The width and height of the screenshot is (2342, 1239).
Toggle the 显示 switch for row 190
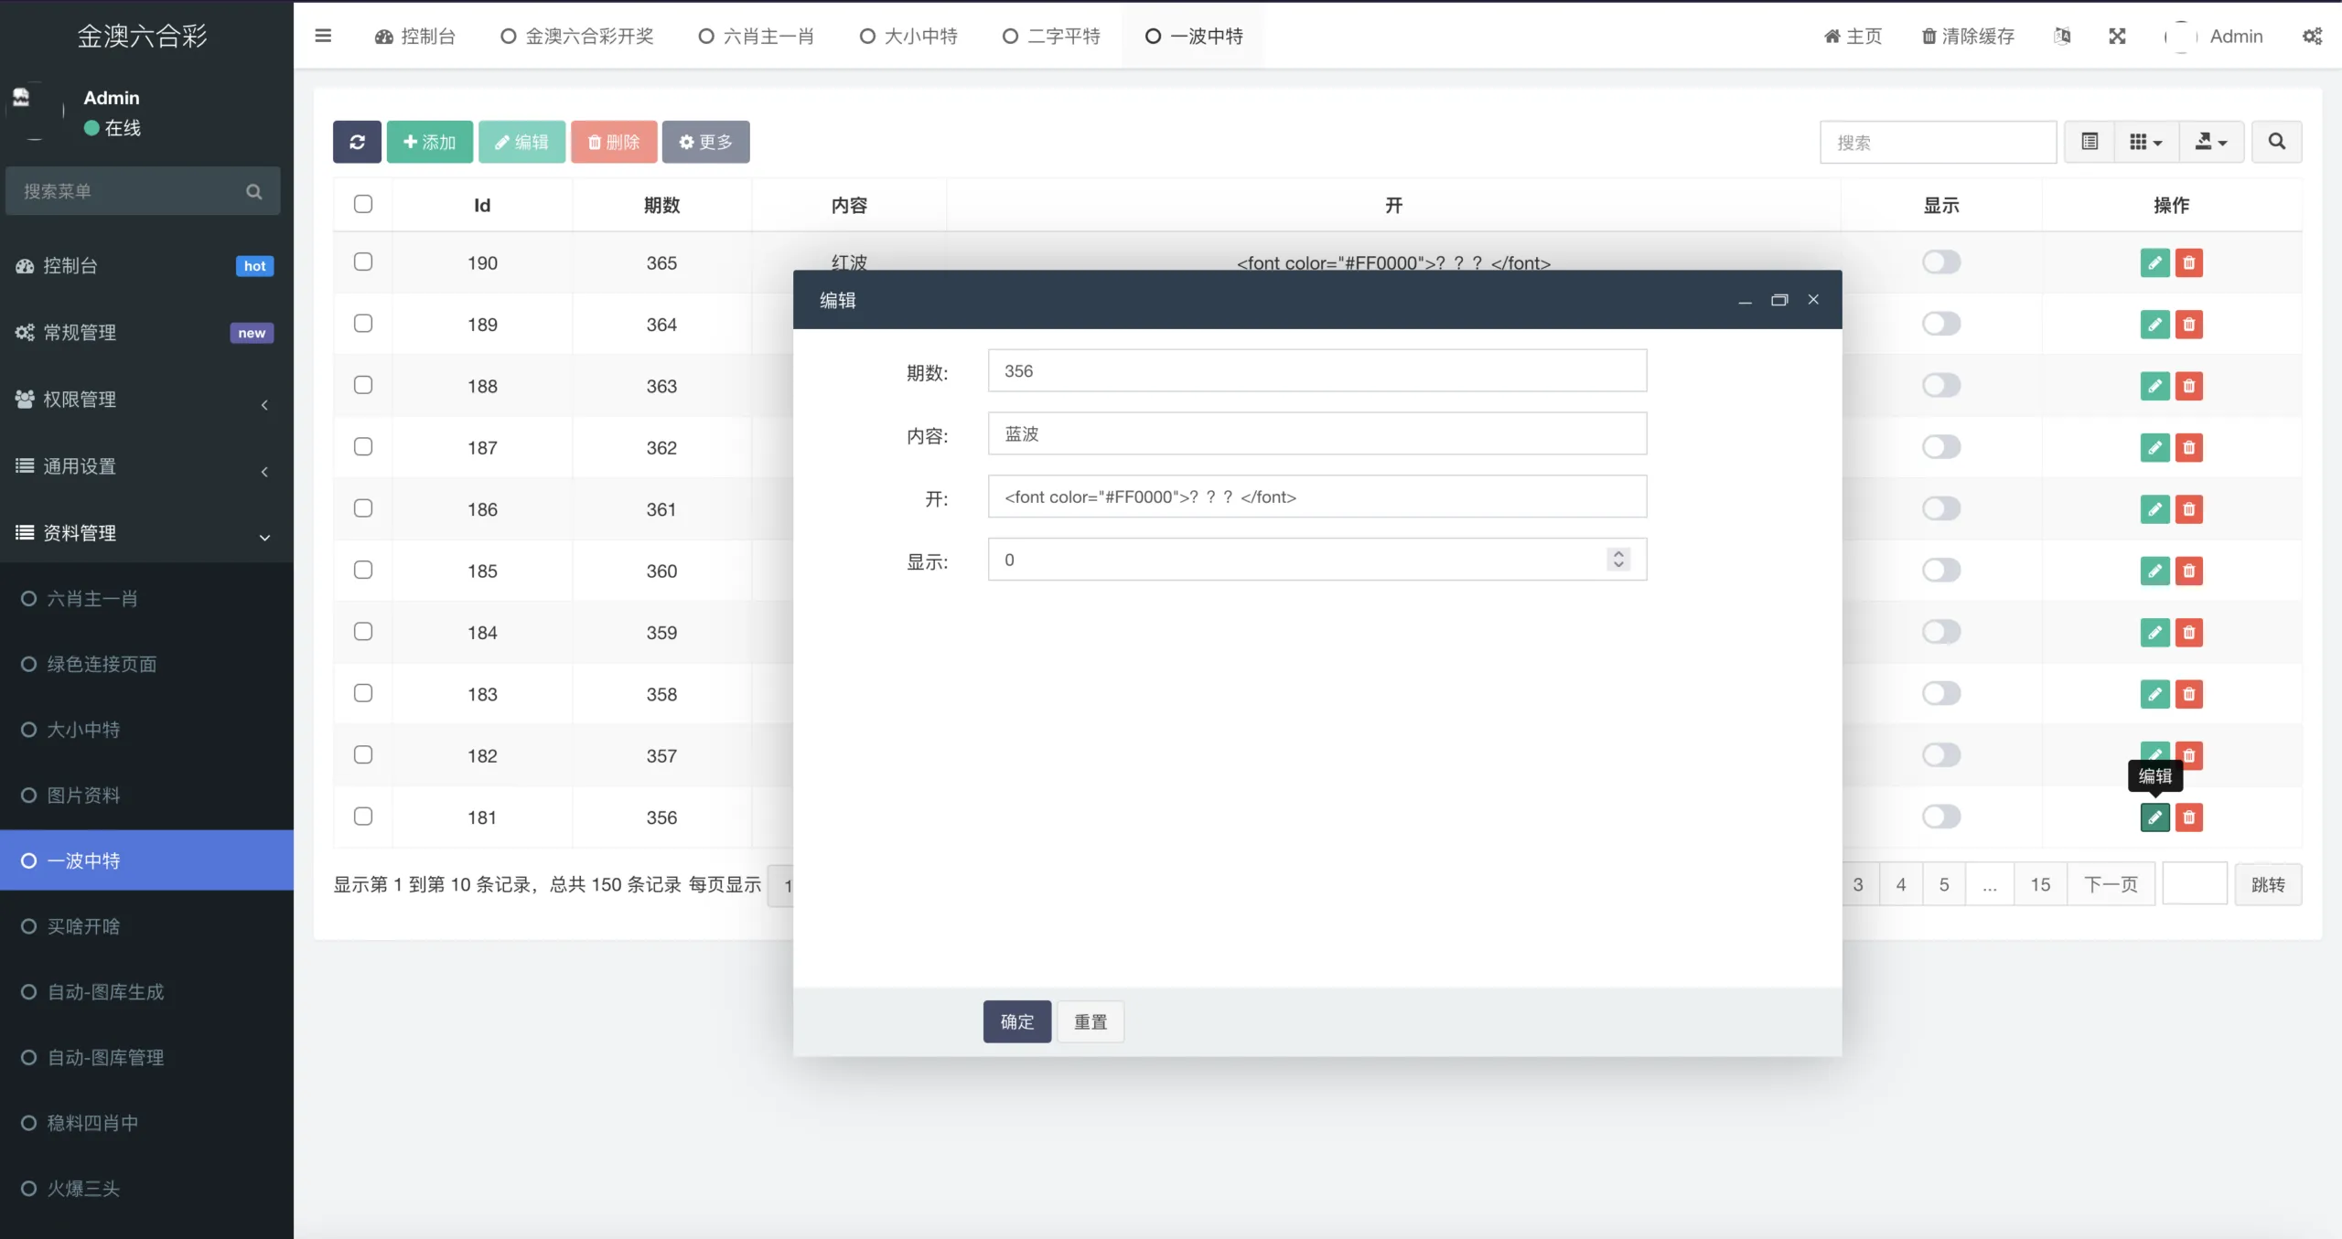pos(1941,262)
